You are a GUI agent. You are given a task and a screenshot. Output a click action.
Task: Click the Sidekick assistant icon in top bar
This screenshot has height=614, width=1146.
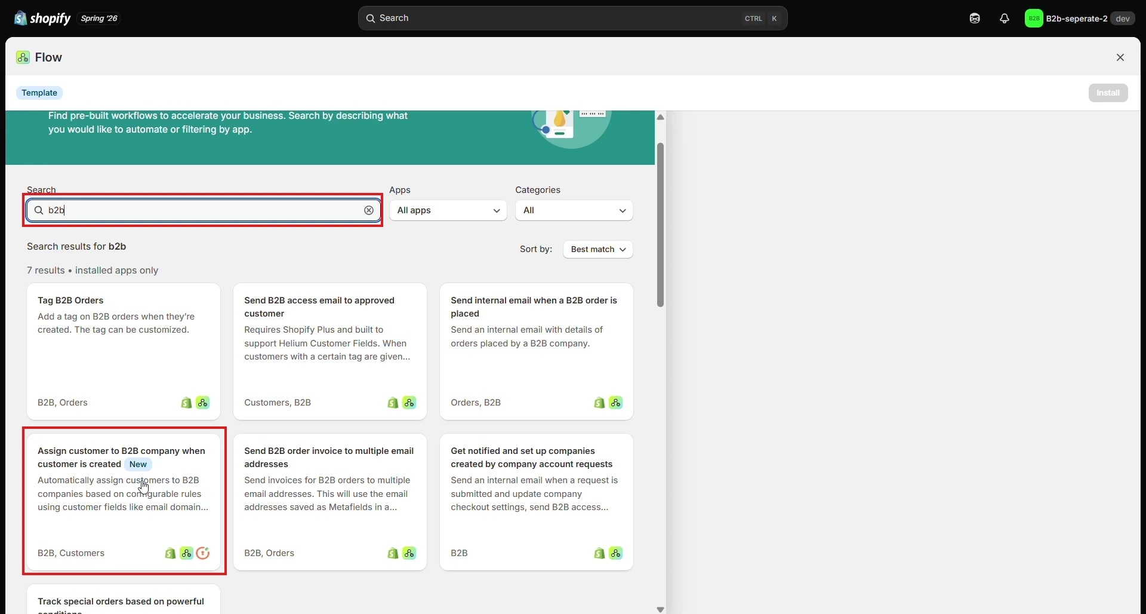click(x=975, y=19)
